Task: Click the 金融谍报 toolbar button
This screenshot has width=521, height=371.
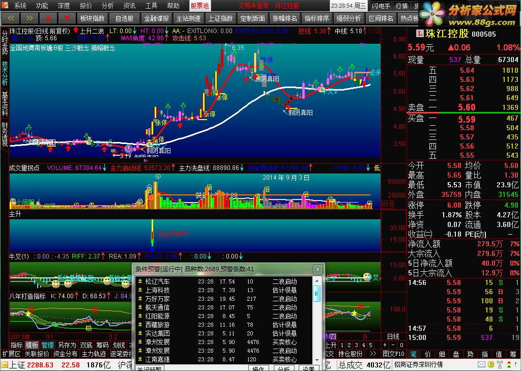Action: [x=157, y=18]
